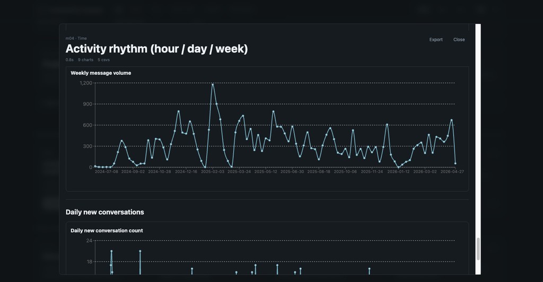Click the final data point at 2026-04-27
Image resolution: width=543 pixels, height=282 pixels.
pyautogui.click(x=455, y=163)
